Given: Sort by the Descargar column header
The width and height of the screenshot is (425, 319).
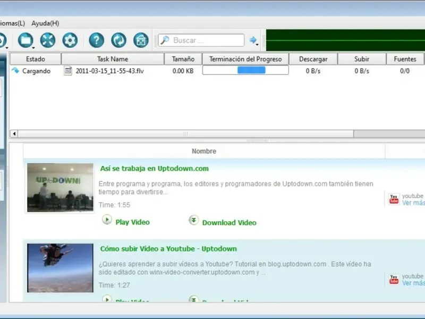Looking at the screenshot, I should (x=313, y=59).
